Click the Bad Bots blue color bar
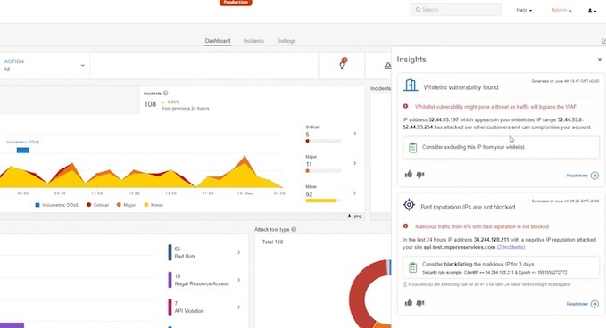 tap(170, 252)
